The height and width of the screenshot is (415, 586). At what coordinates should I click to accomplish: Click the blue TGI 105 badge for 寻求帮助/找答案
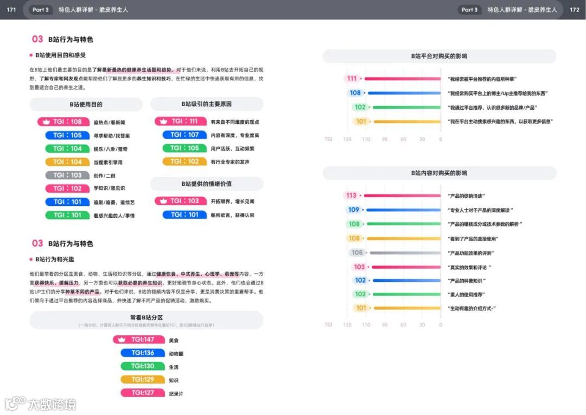pos(67,135)
